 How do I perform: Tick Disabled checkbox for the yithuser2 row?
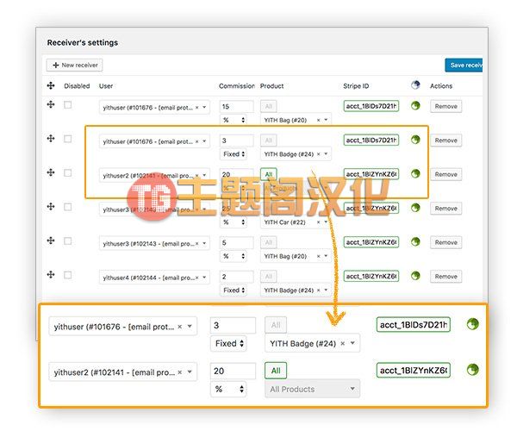pyautogui.click(x=67, y=172)
